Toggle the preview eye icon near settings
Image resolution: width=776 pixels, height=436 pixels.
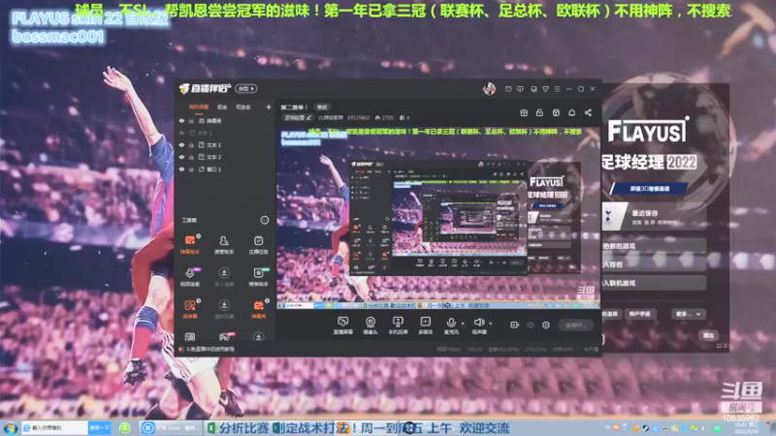tap(531, 325)
